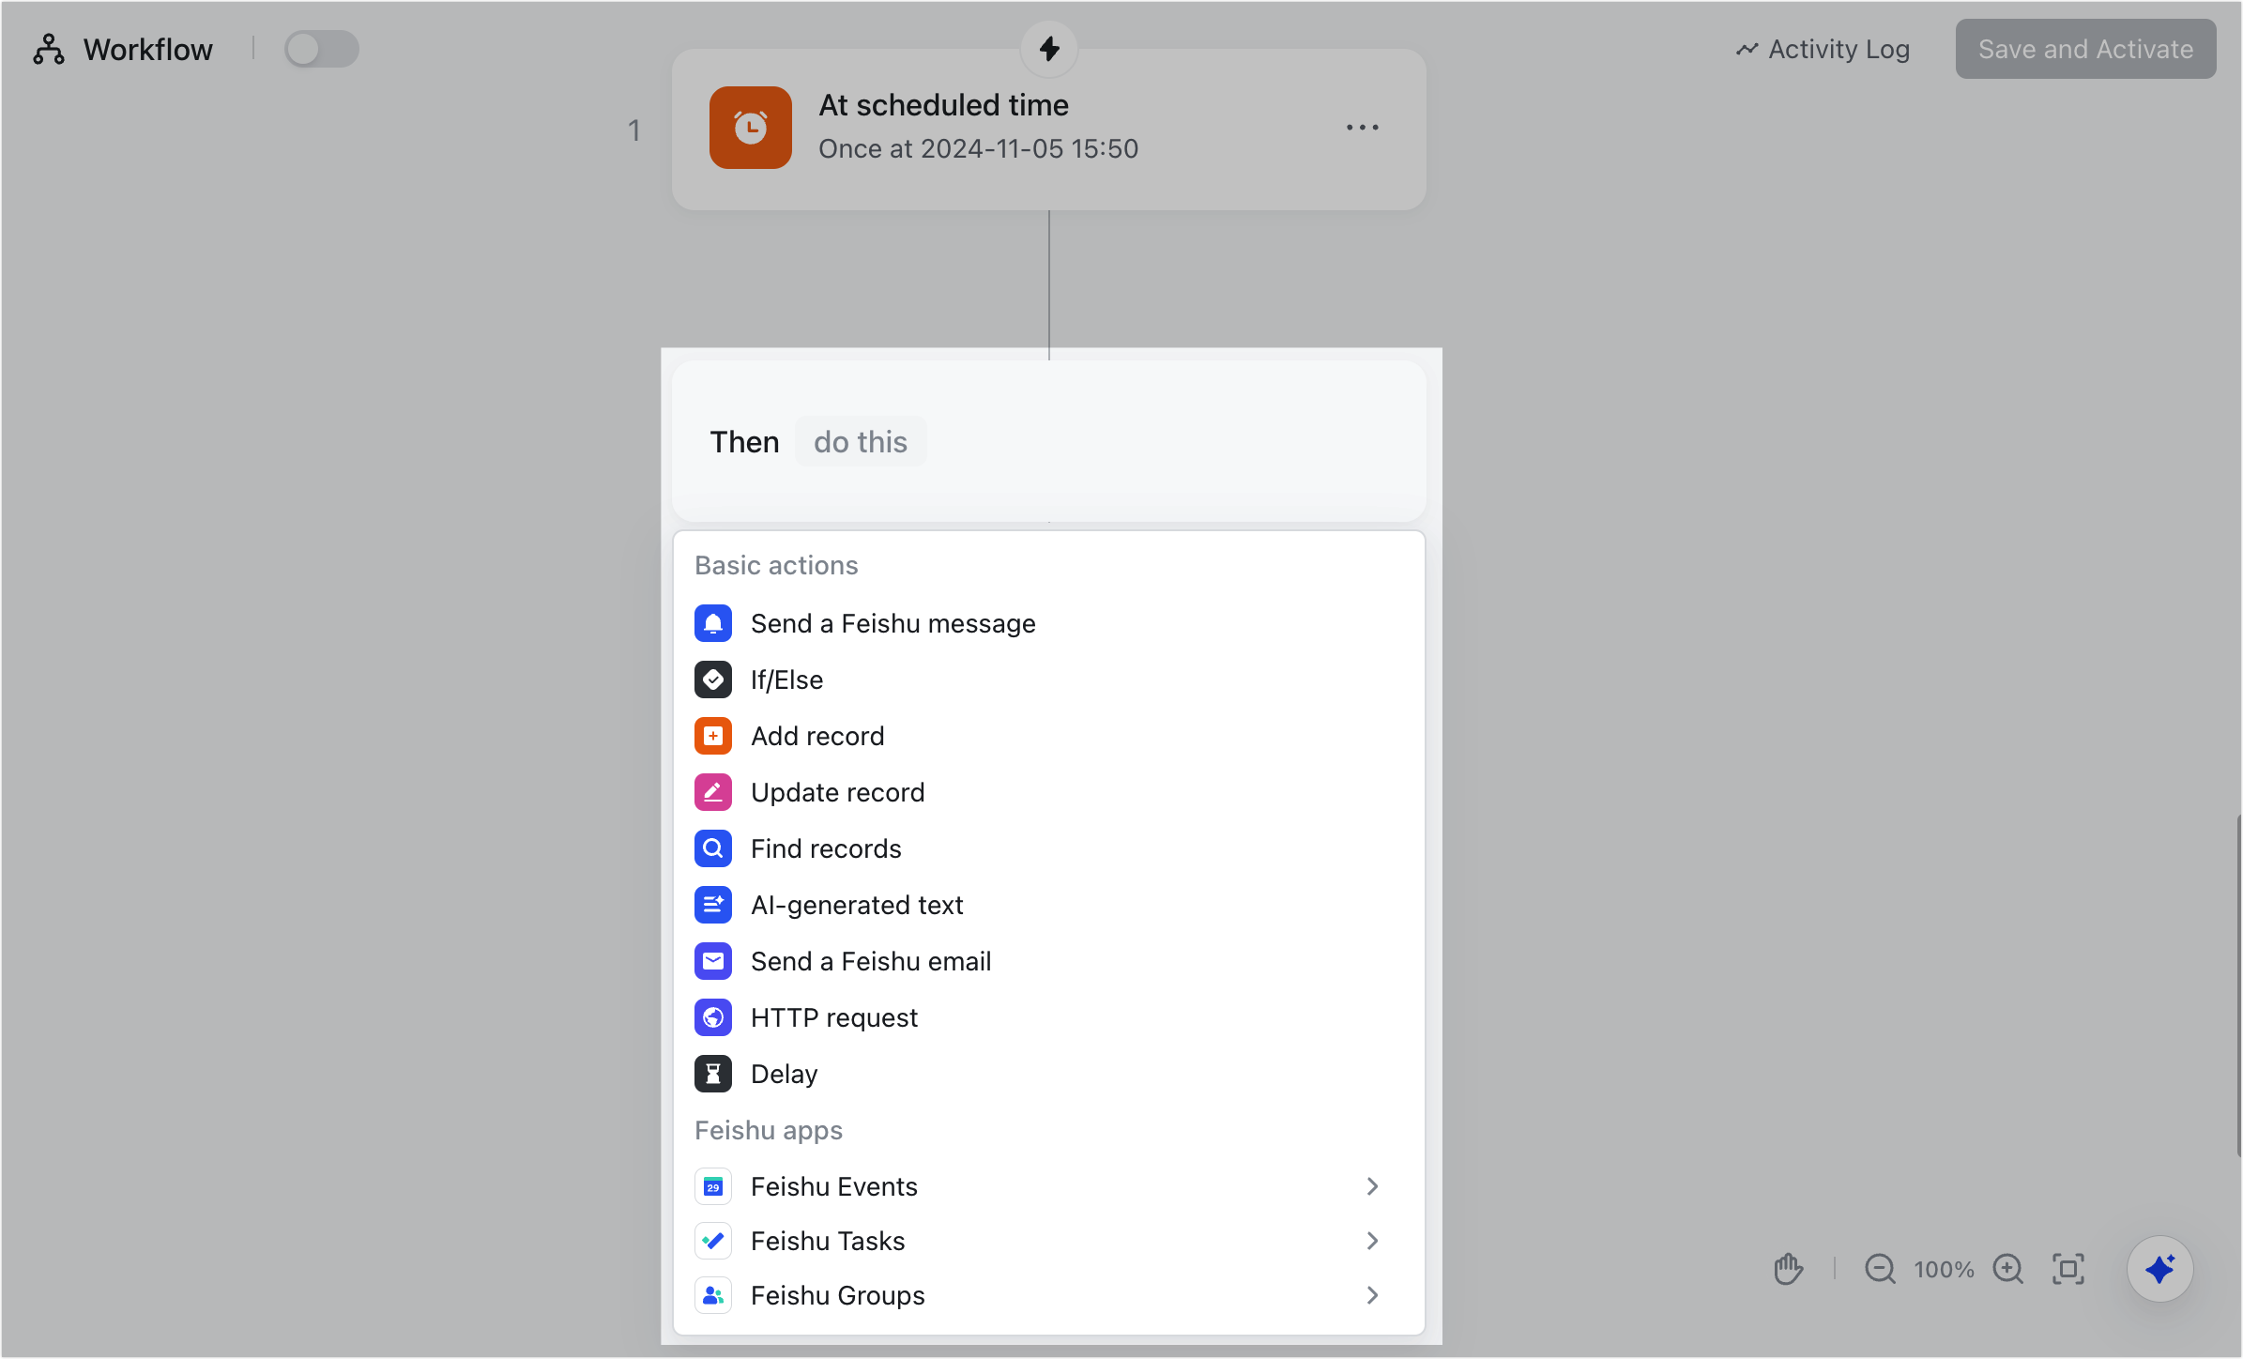
Task: Open the Activity Log
Action: [x=1822, y=49]
